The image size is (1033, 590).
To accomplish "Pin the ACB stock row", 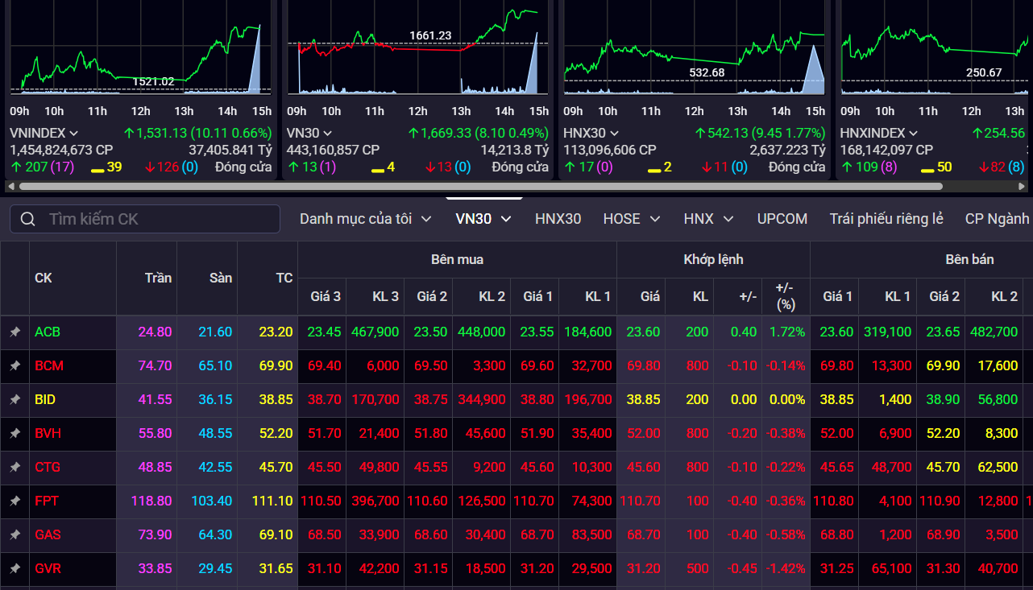I will click(15, 332).
